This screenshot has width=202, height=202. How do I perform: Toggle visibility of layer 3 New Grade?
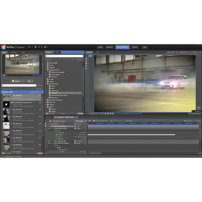(x=49, y=141)
